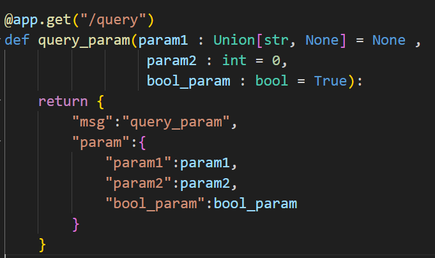Click the Union type annotation

(x=234, y=40)
